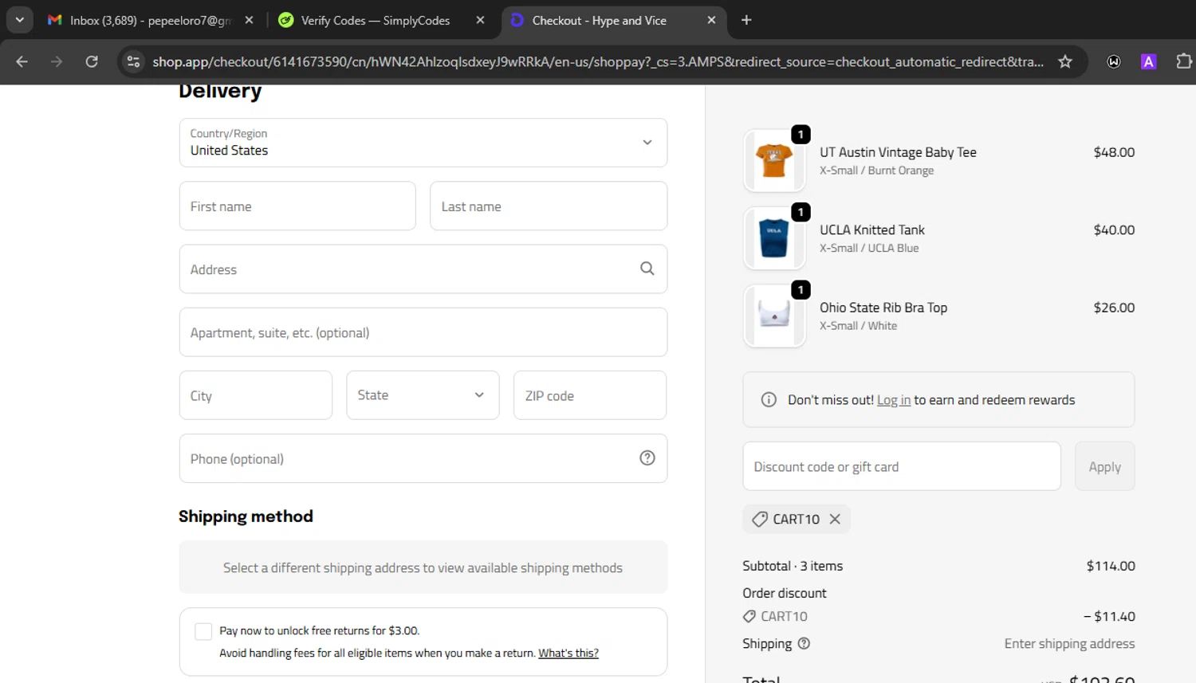This screenshot has width=1196, height=683.
Task: Click the browser forward arrow
Action: [57, 61]
